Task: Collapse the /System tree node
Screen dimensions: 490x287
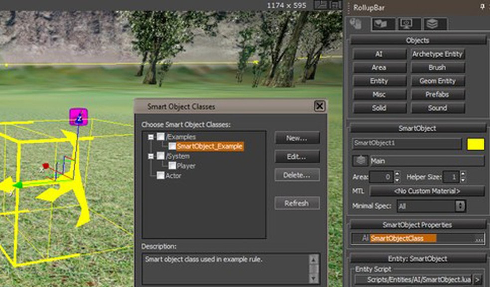Action: click(x=150, y=156)
